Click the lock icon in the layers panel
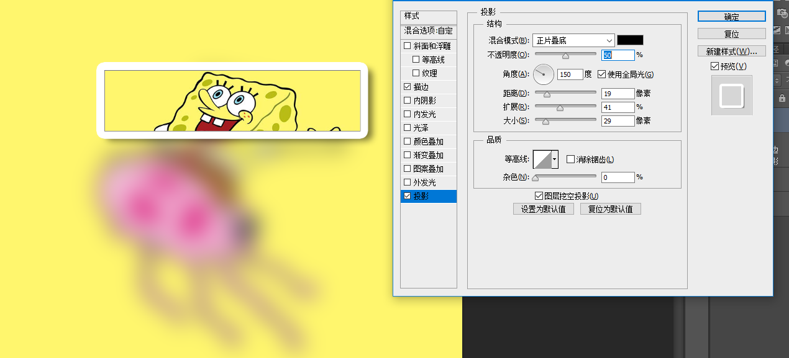The width and height of the screenshot is (789, 358). tap(782, 98)
